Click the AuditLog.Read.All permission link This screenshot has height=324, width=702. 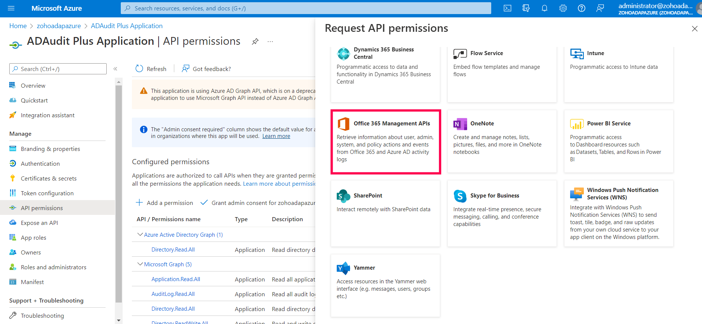(x=173, y=294)
